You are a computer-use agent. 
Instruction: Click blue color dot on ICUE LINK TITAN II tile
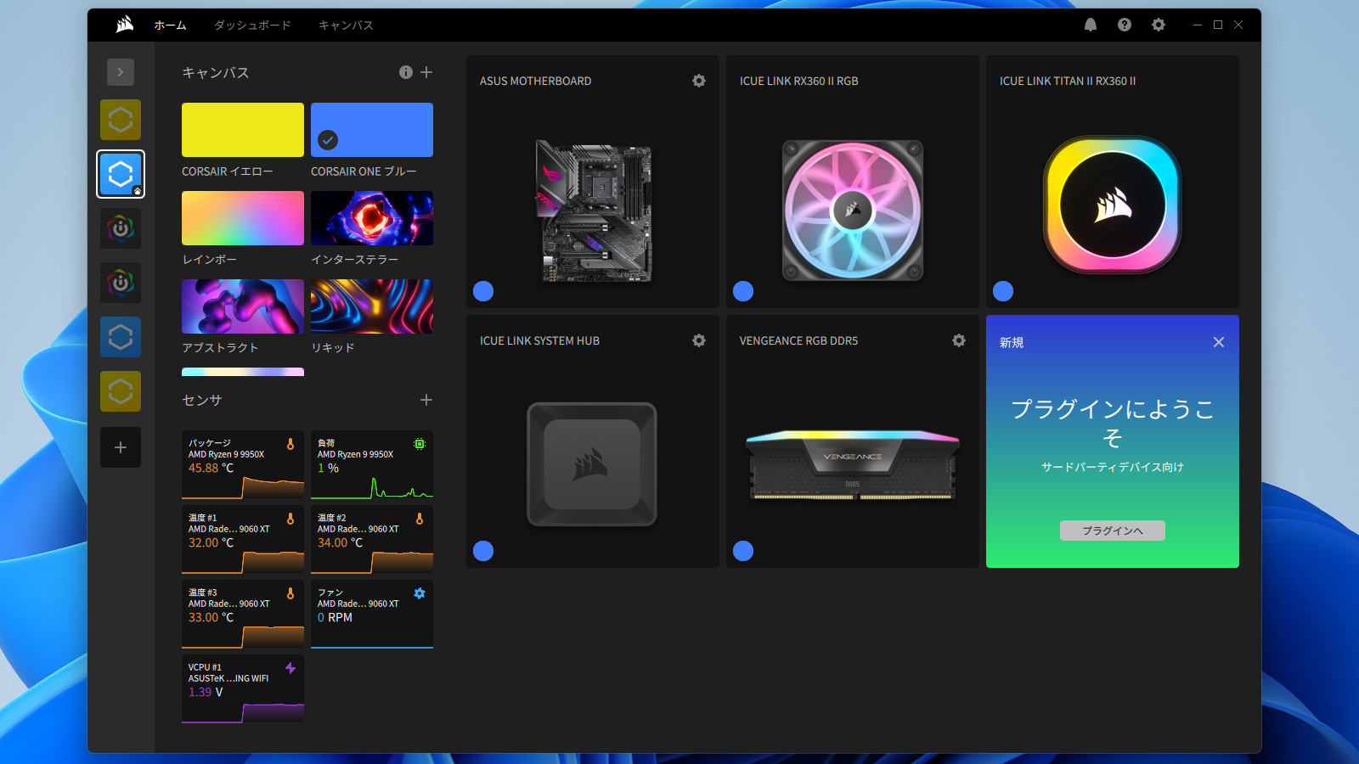click(x=1003, y=291)
